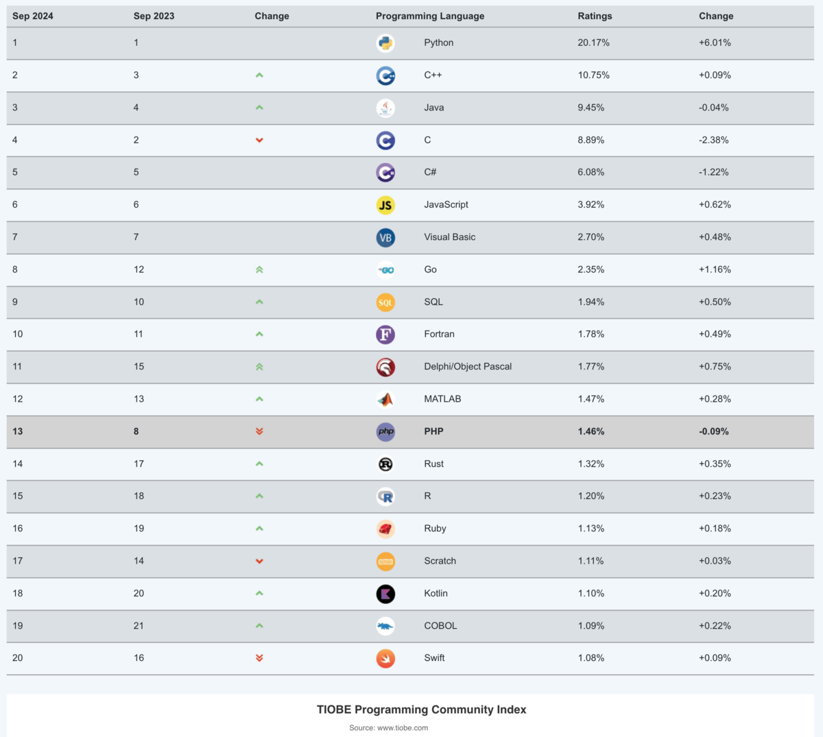Click the Rust gear logo

[x=385, y=464]
